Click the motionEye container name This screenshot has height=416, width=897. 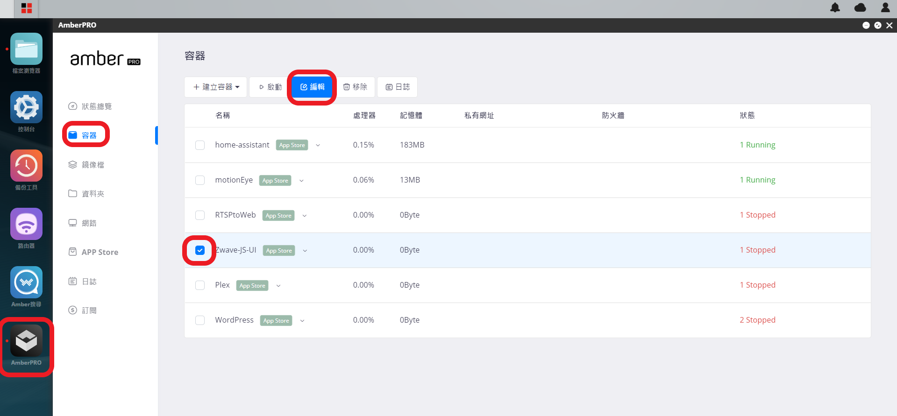(234, 180)
